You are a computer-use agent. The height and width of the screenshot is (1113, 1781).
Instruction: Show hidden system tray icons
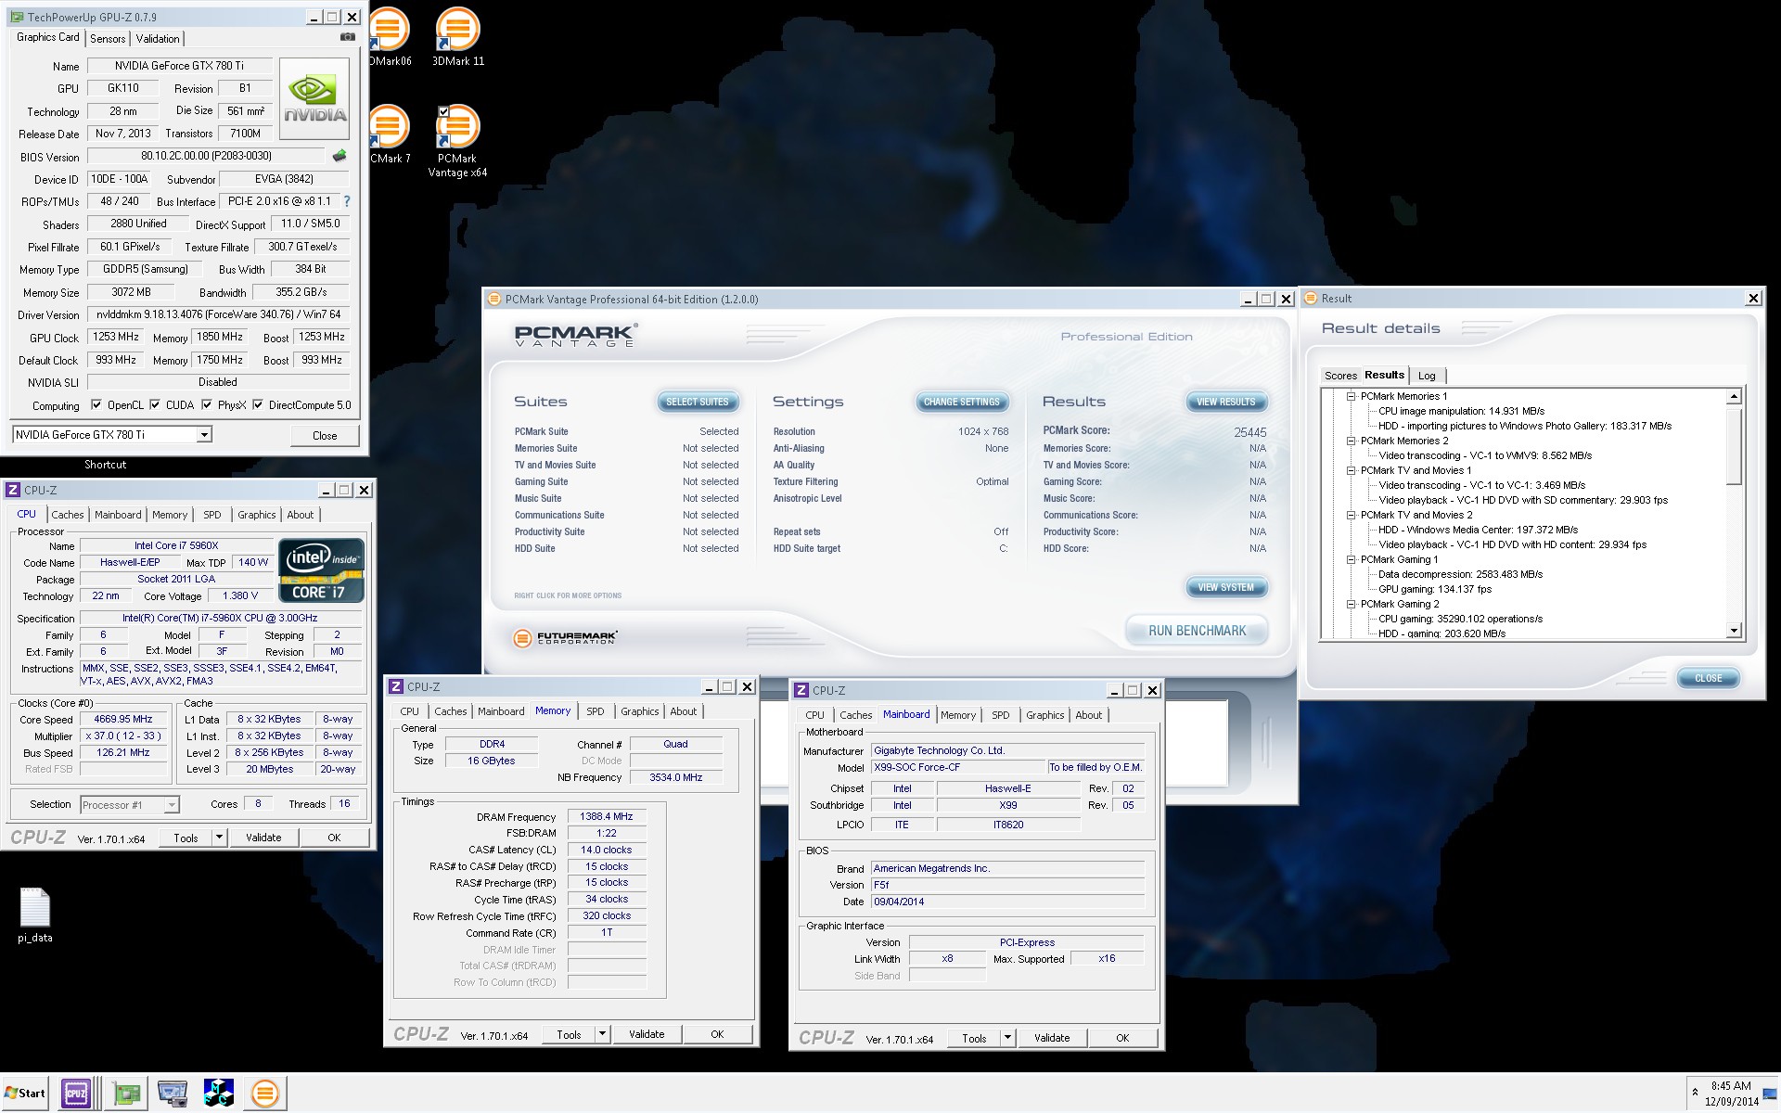point(1696,1093)
